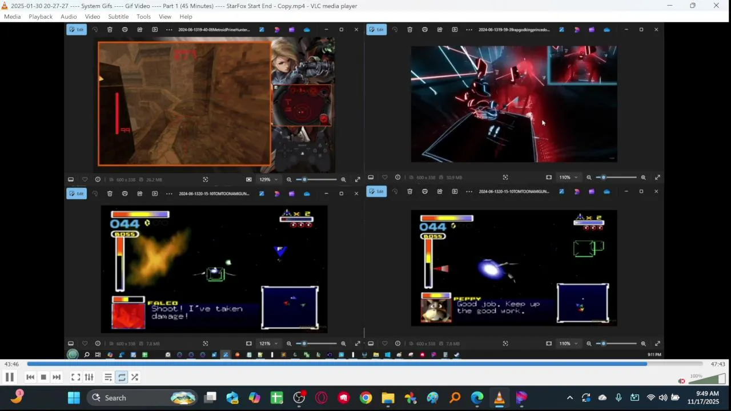Switch to VLC via taskbar cone icon
The image size is (731, 411).
500,398
